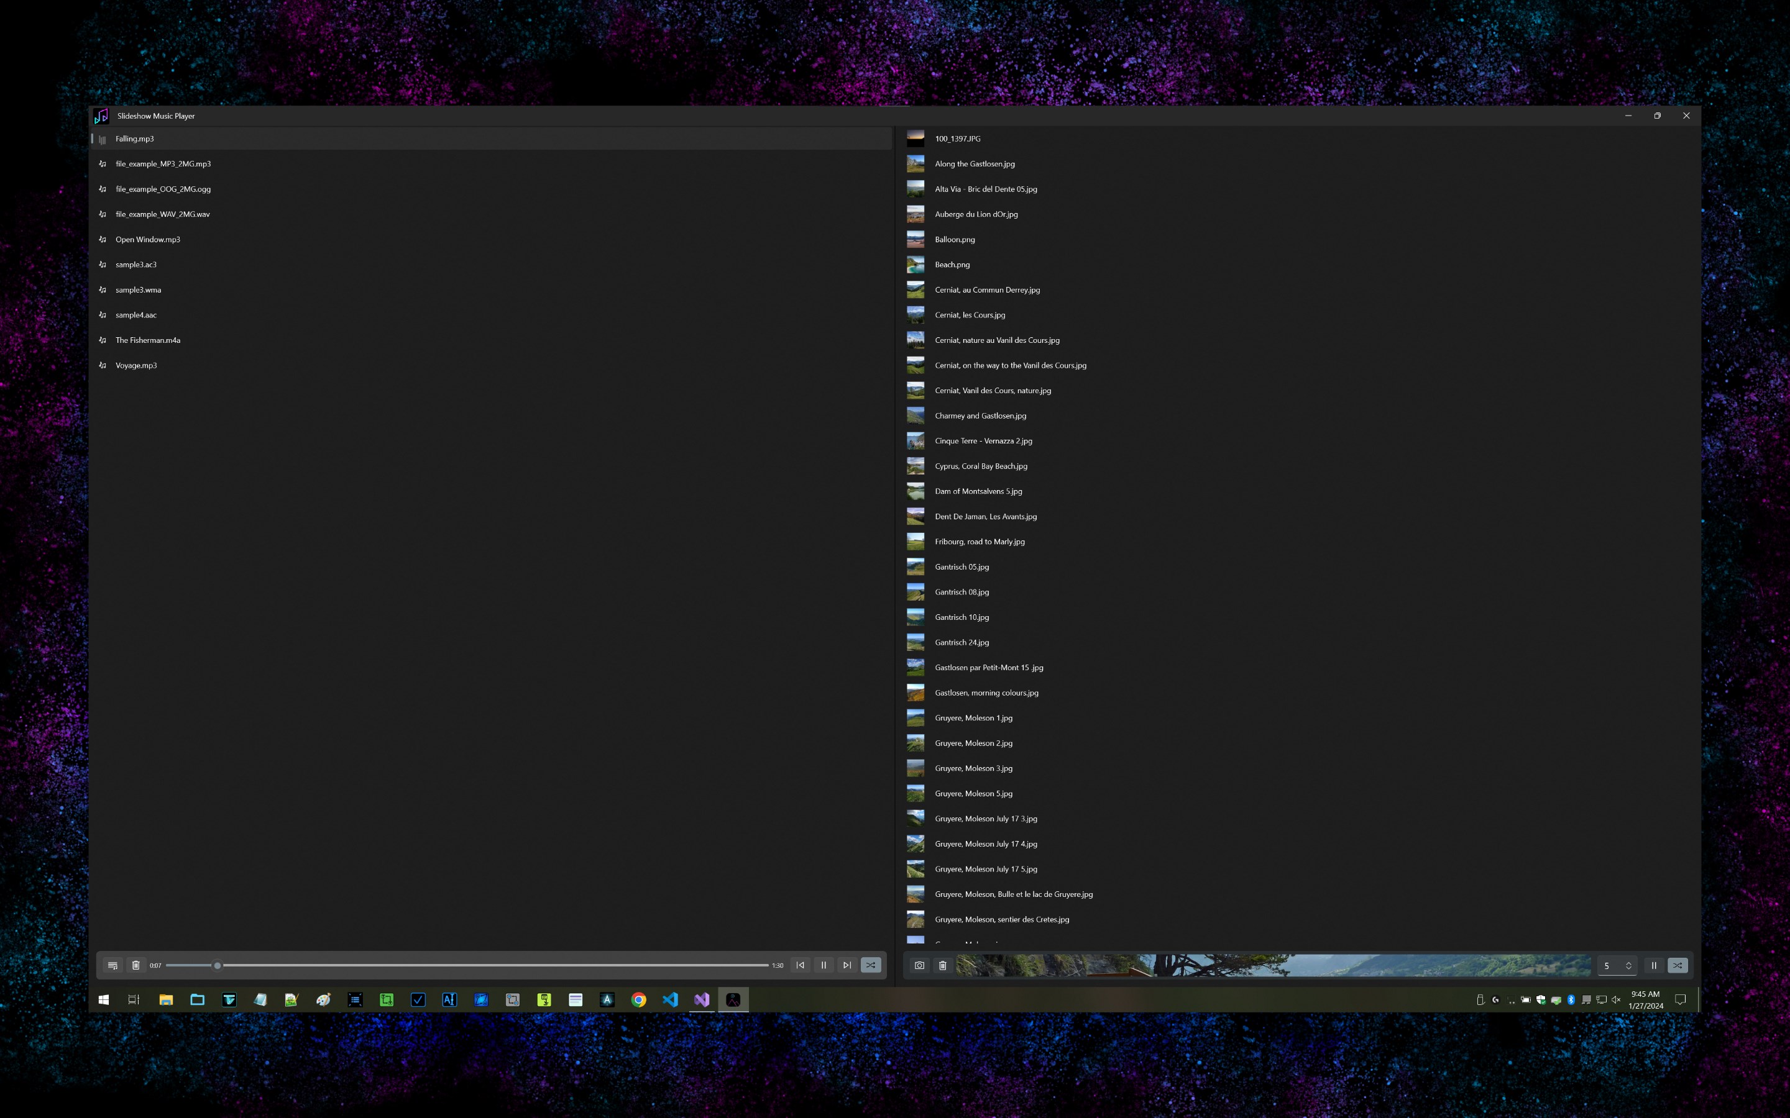The image size is (1790, 1118).
Task: Click the Beach.png thumbnail
Action: point(916,265)
